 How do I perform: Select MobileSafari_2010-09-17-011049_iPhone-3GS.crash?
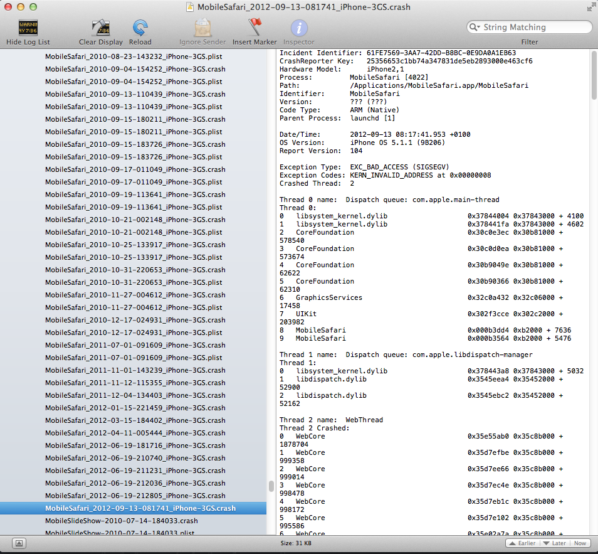135,169
